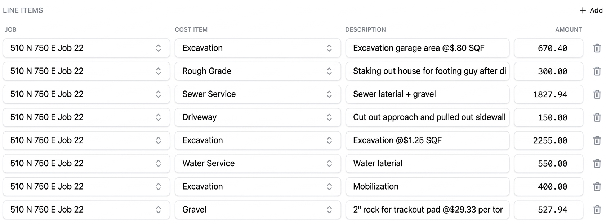Delete the Water Service line item
Screen dimensions: 606x224
597,163
